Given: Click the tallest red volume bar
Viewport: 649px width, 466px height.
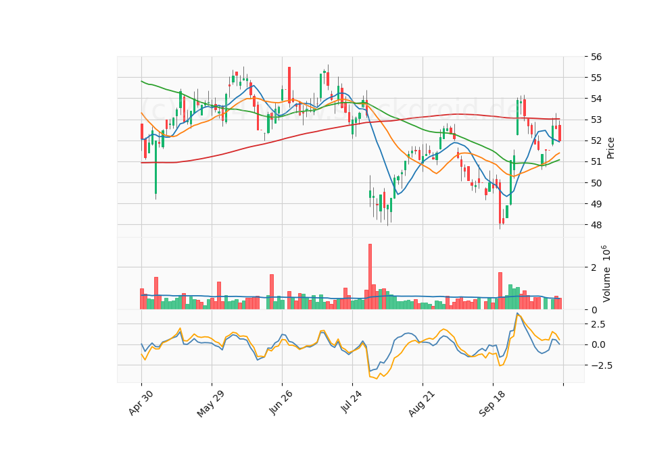Looking at the screenshot, I should [370, 277].
